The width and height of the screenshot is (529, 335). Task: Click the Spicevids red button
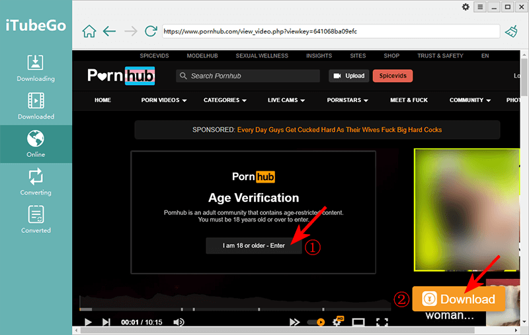coord(393,76)
